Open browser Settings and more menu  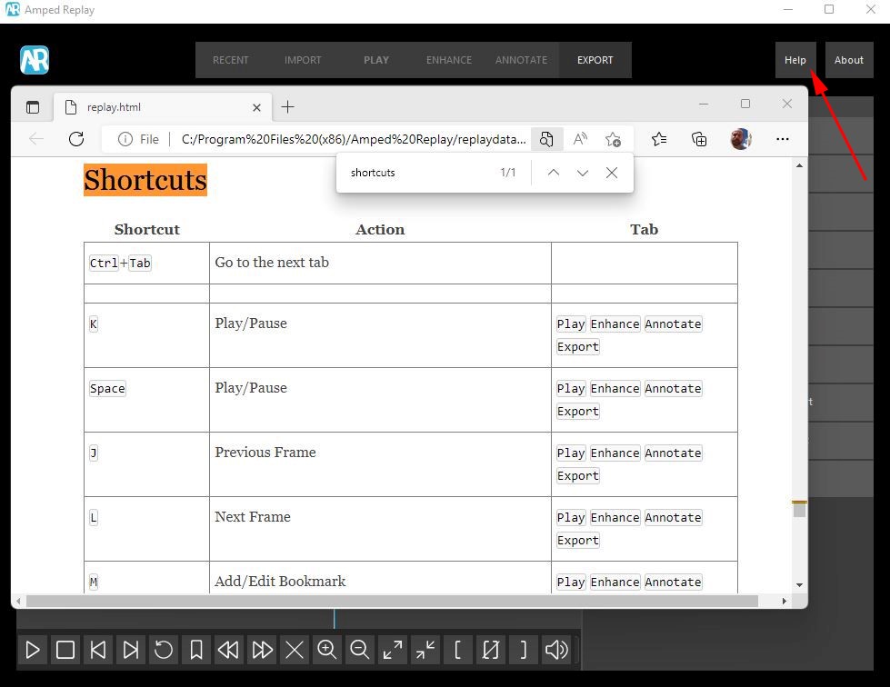[782, 139]
